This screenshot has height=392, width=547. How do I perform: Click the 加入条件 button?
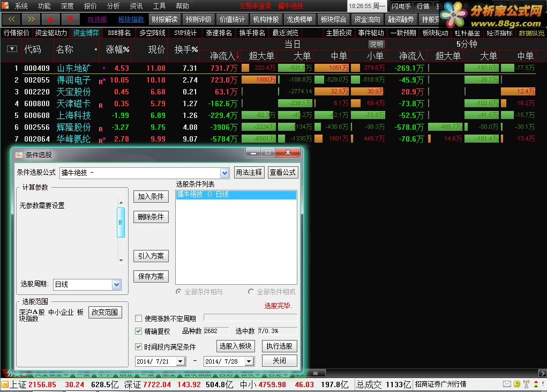pyautogui.click(x=151, y=196)
